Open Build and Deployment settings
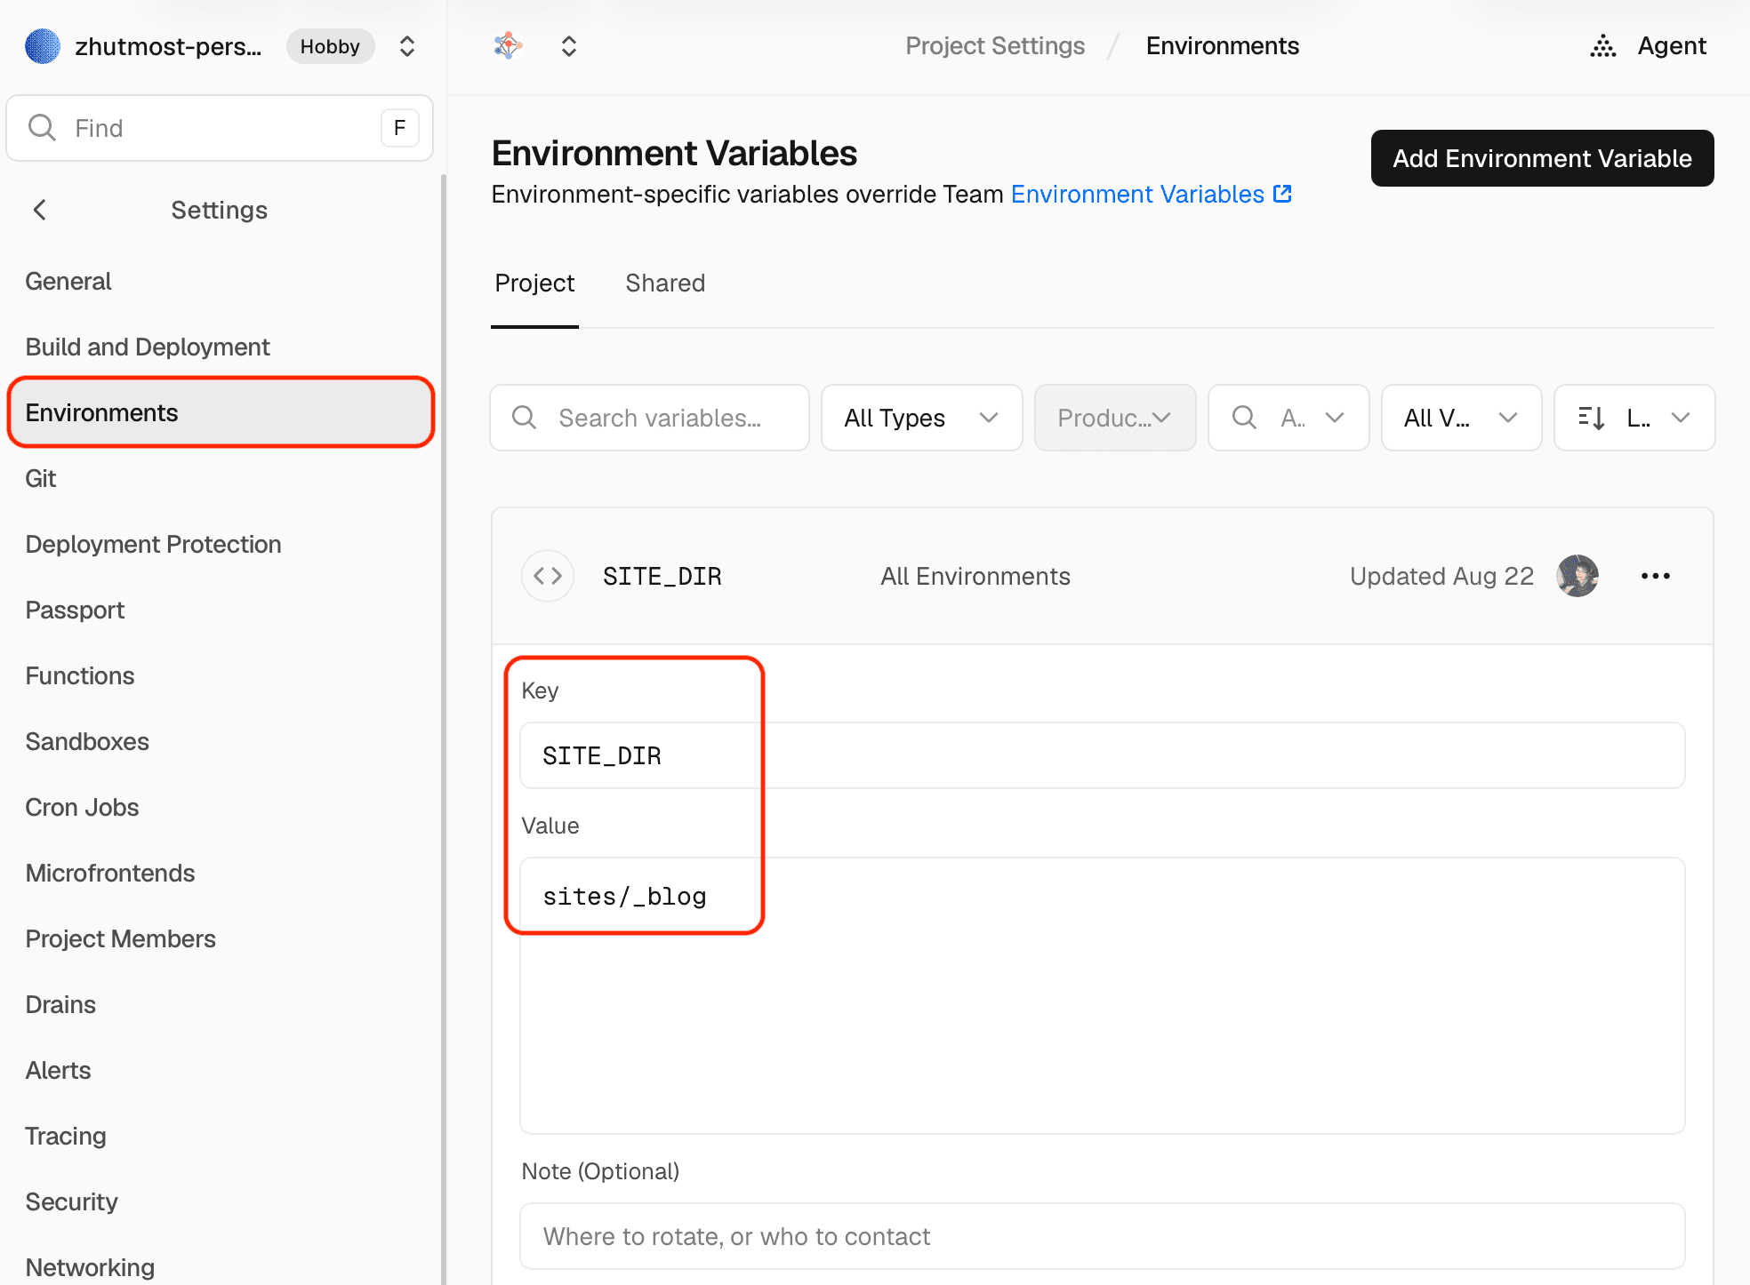1750x1285 pixels. click(148, 347)
